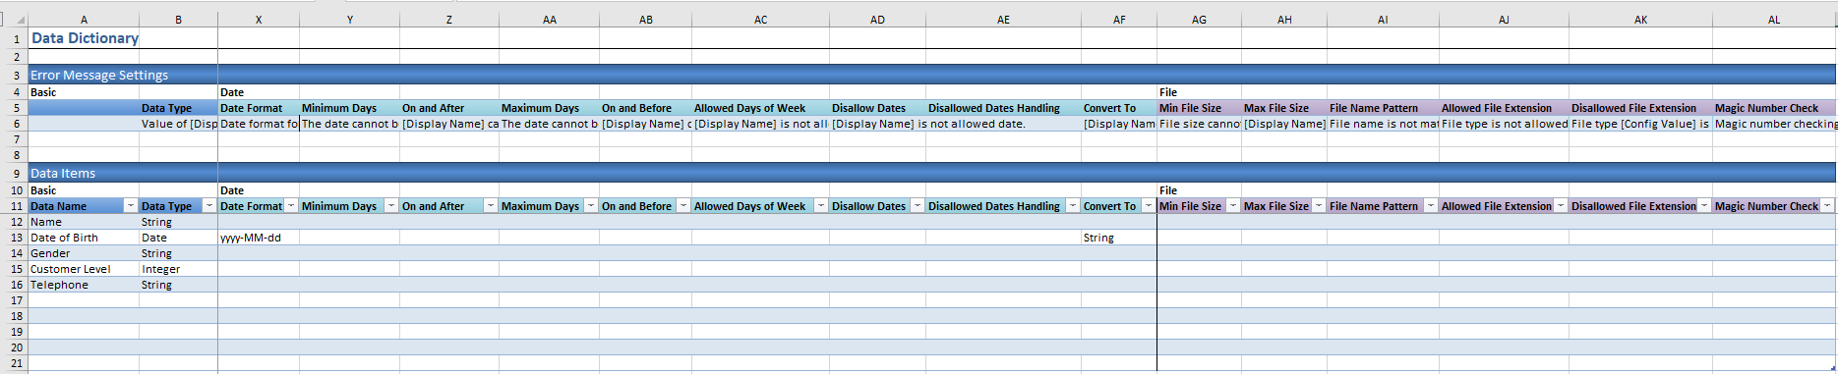Open the Allowed File Extension filter dropdown in row 11

pyautogui.click(x=1561, y=206)
